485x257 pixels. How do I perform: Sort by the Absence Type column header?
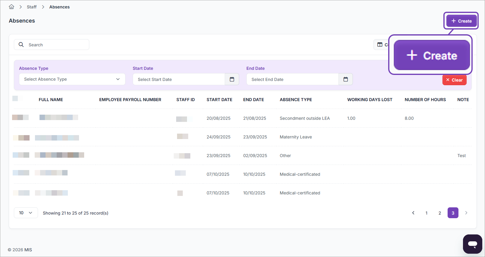[296, 100]
